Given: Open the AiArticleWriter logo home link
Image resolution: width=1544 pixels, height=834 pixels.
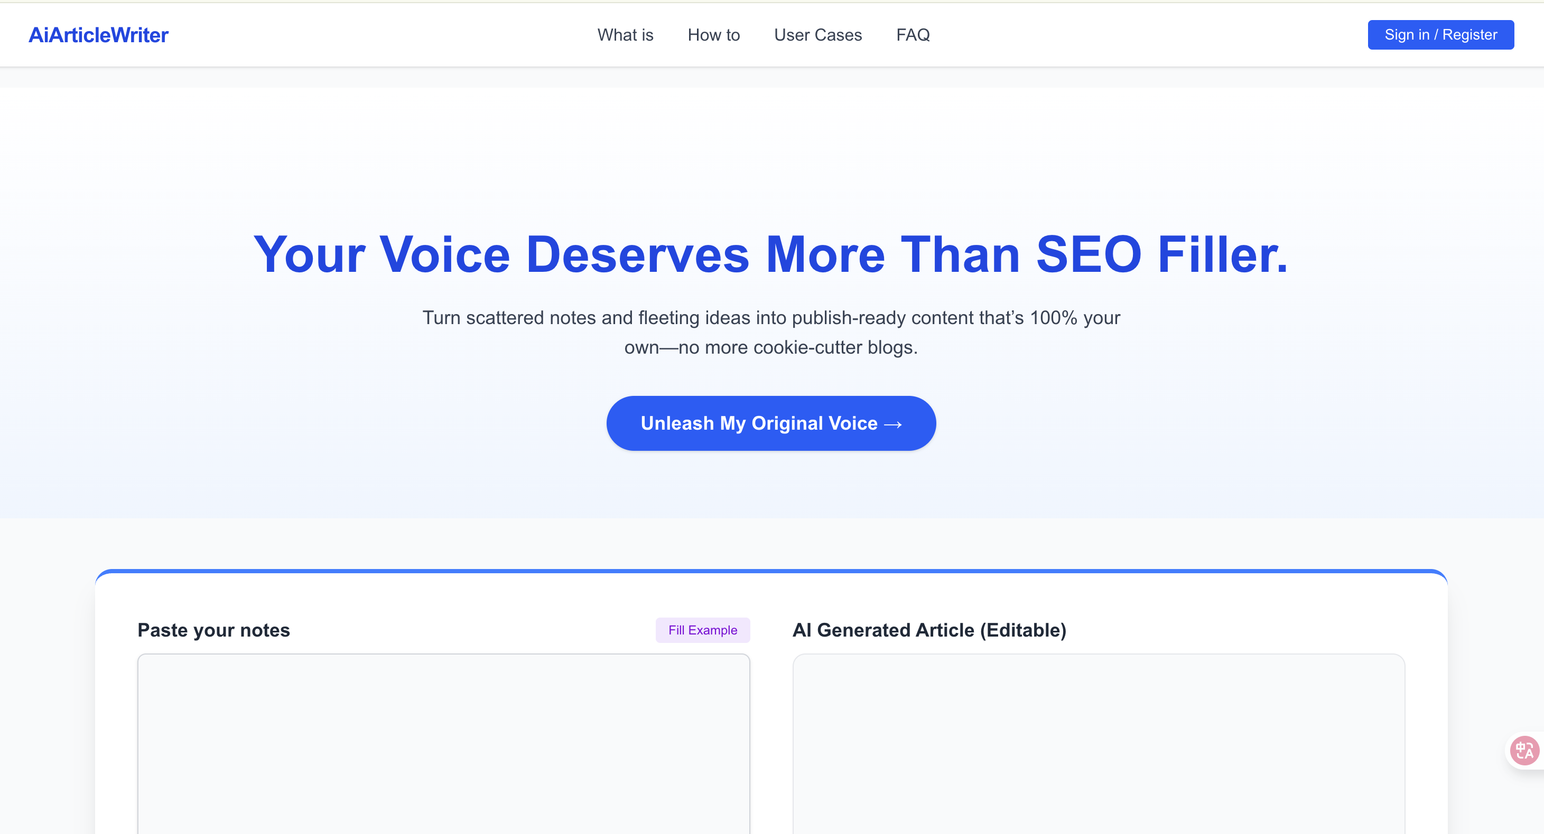Looking at the screenshot, I should pos(98,35).
